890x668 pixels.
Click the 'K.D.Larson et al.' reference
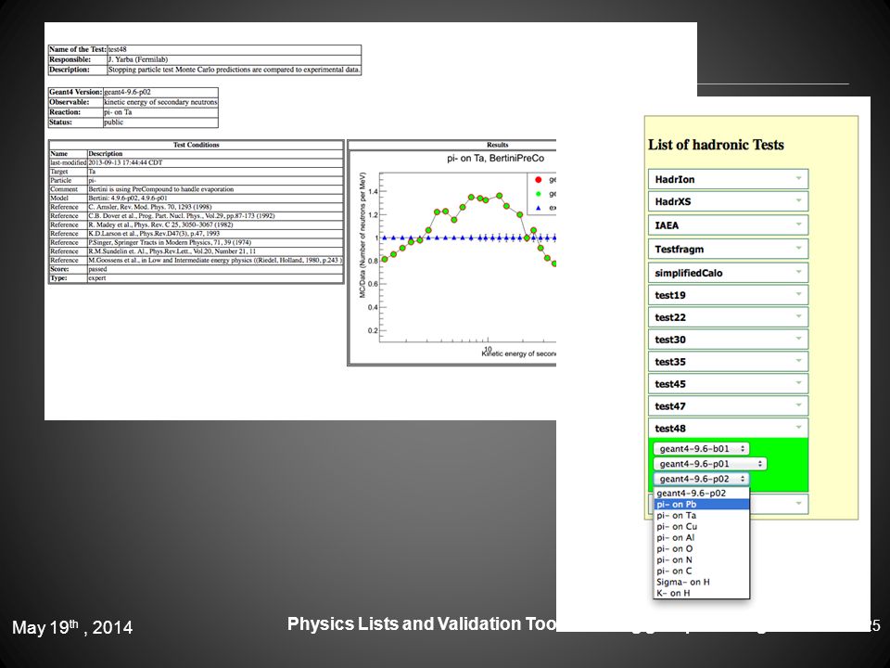(214, 234)
